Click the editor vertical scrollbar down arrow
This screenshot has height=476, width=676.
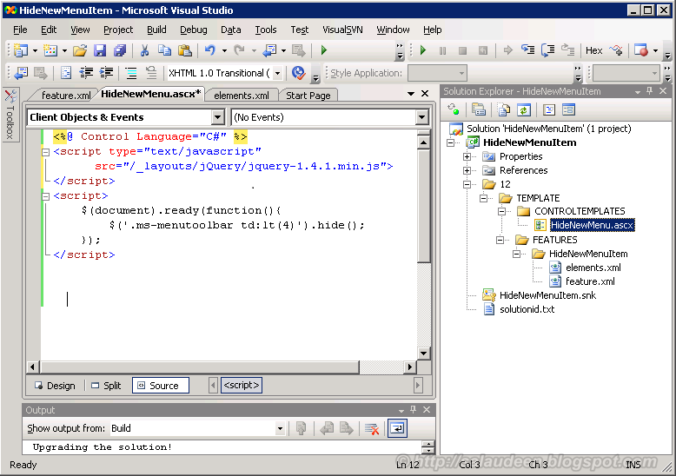423,354
